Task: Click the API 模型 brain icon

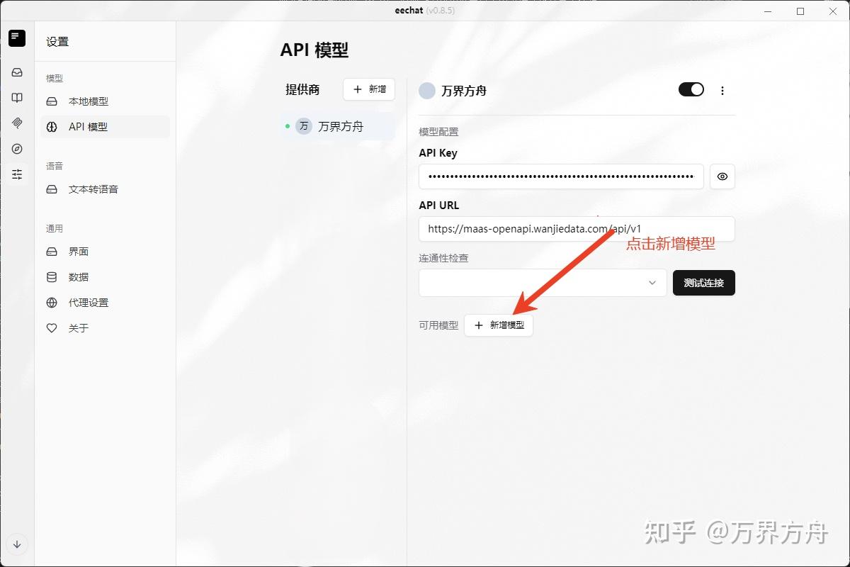Action: pyautogui.click(x=52, y=127)
